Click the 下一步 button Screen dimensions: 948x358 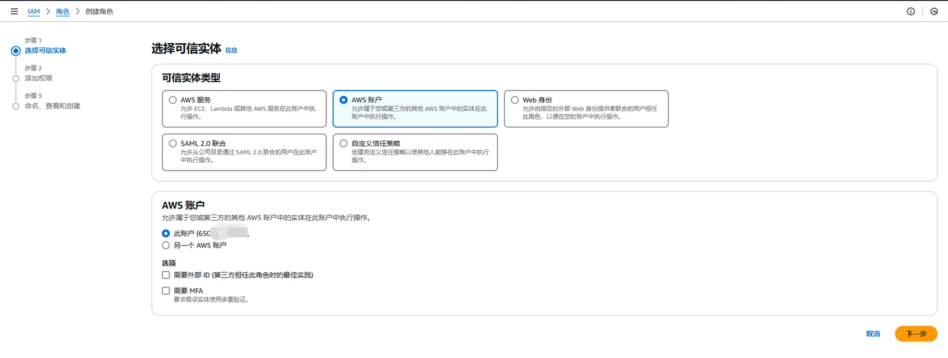point(916,334)
